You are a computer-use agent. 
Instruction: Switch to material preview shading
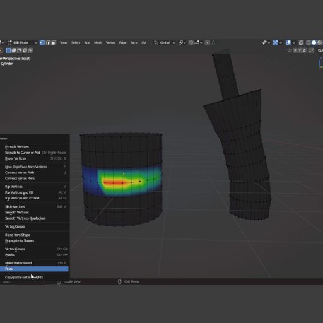coord(319,43)
